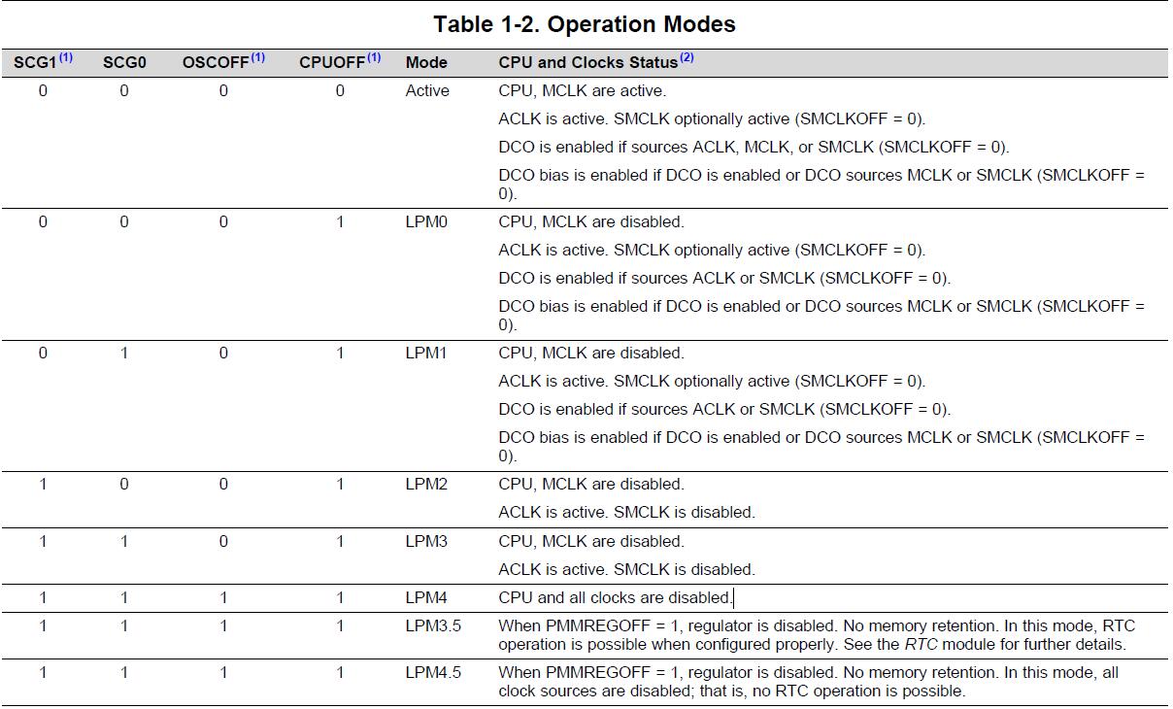
Task: Click the Table 1-2 Operation Modes title
Action: 585,24
